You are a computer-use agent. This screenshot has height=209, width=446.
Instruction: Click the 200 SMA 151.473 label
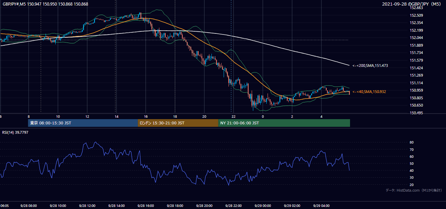tap(370, 65)
